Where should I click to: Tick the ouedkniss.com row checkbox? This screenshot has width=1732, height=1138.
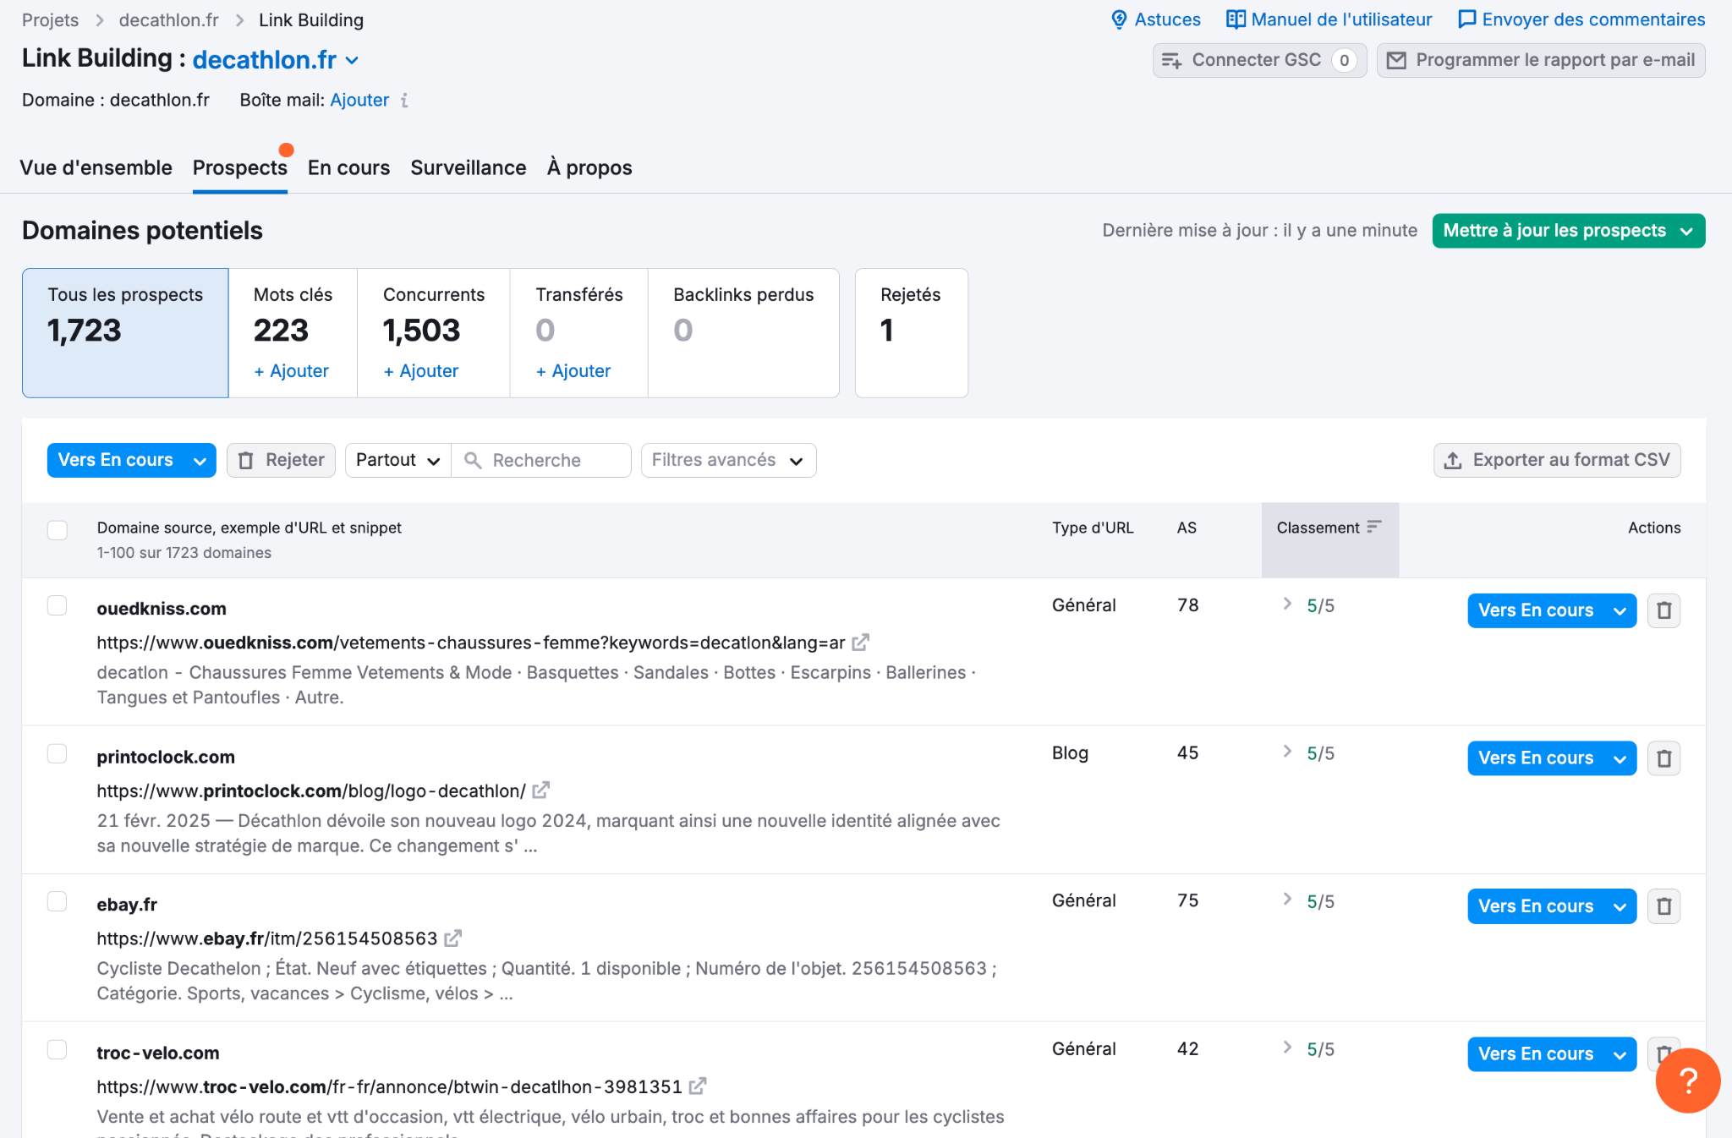pyautogui.click(x=58, y=605)
